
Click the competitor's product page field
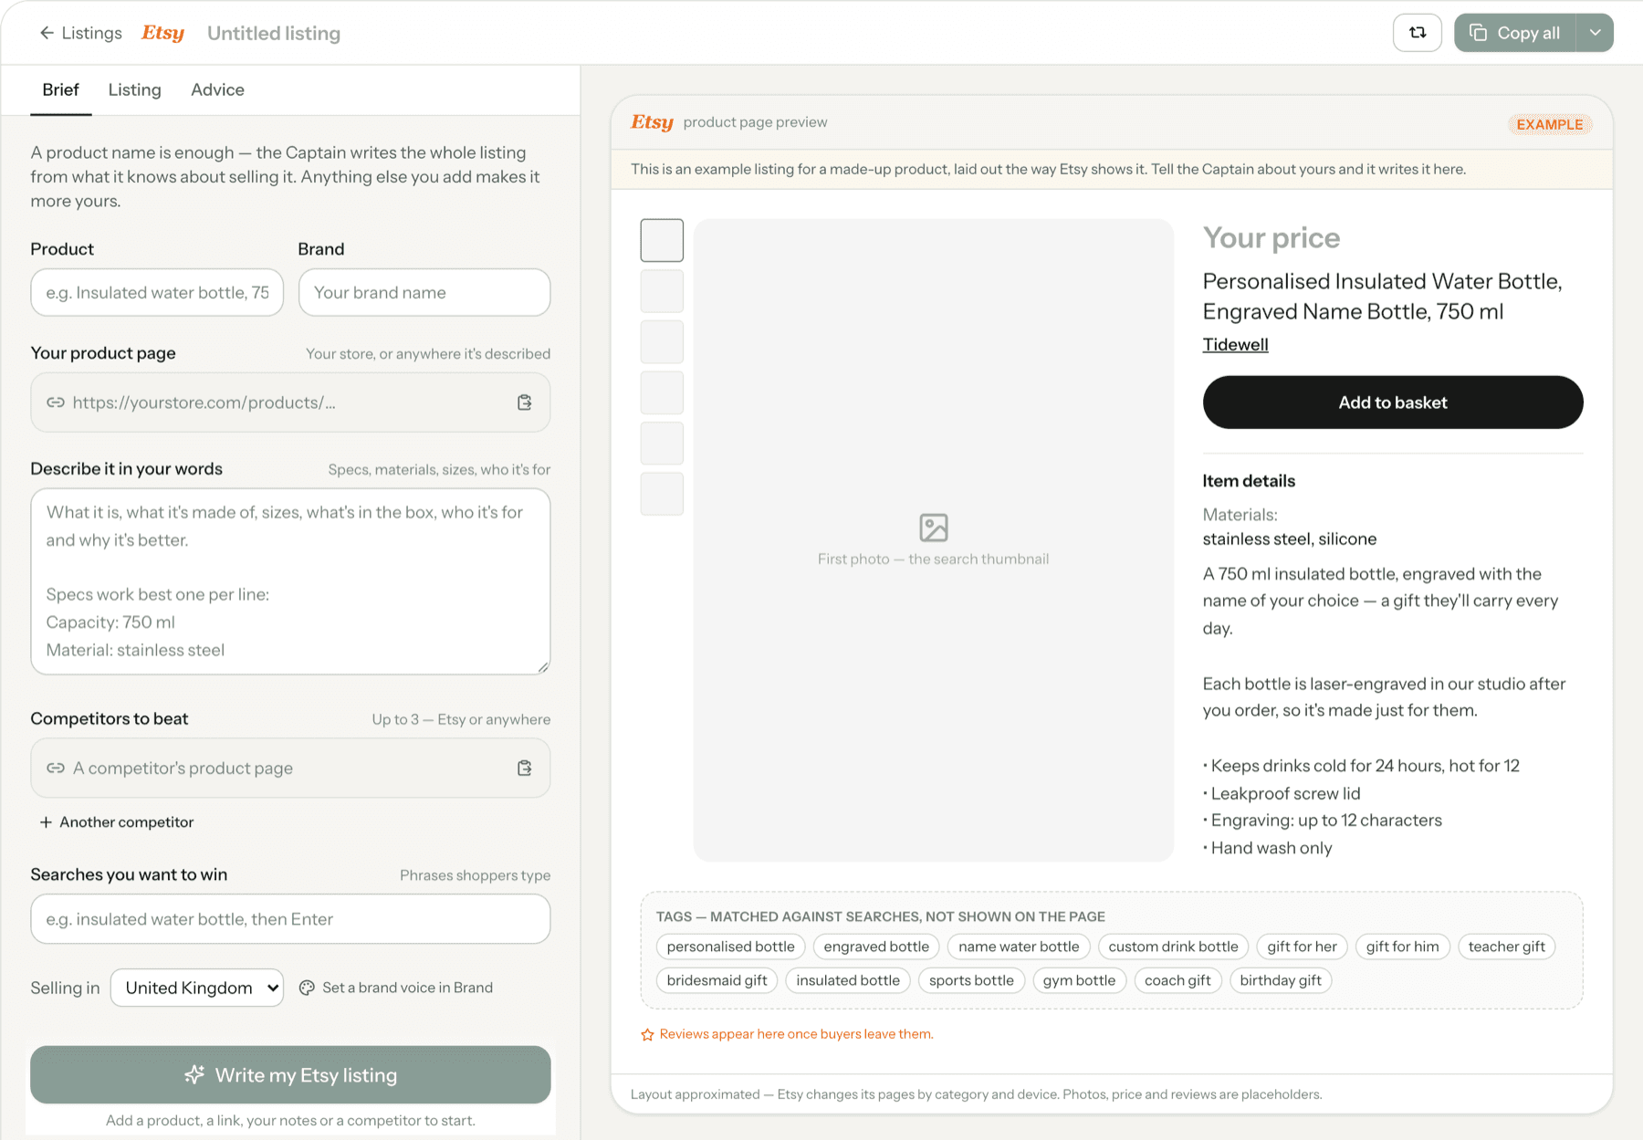tap(290, 768)
